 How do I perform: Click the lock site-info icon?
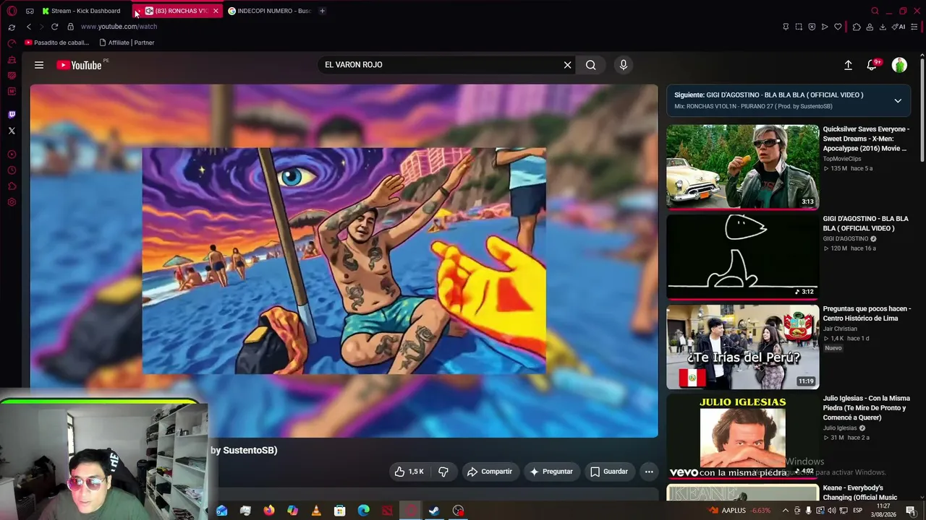click(x=70, y=27)
